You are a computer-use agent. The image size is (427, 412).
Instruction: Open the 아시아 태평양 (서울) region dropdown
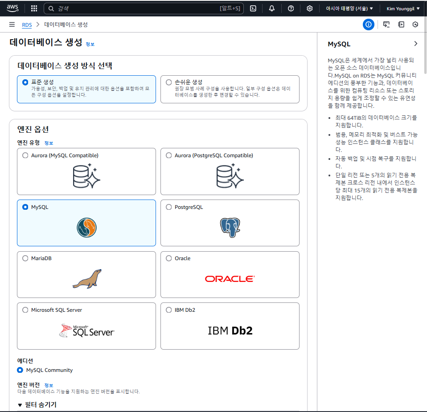[x=349, y=9]
